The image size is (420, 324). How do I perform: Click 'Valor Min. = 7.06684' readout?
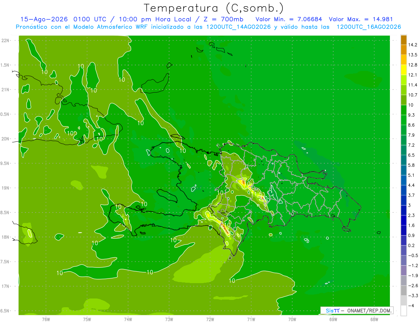coord(289,19)
